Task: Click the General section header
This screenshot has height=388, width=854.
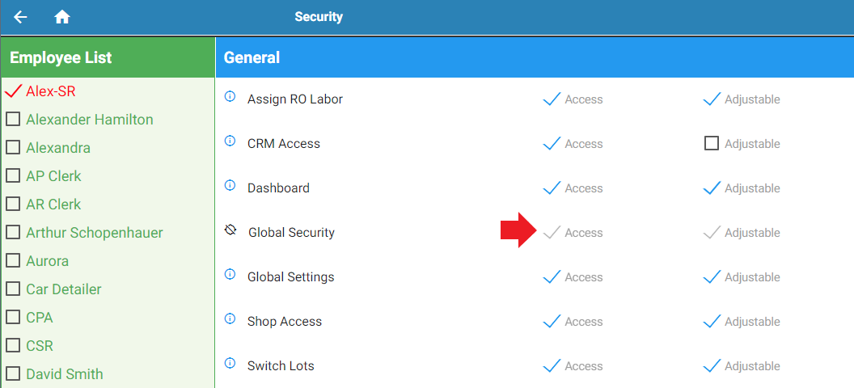Action: coord(252,57)
